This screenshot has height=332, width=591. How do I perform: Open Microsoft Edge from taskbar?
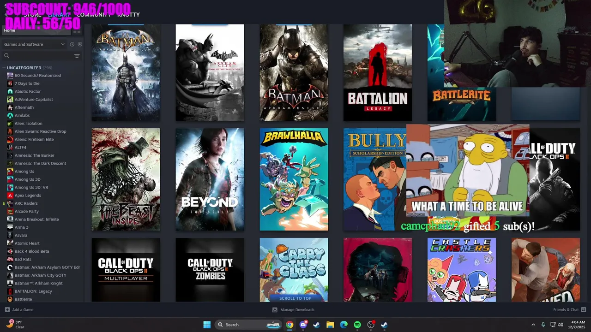(x=344, y=325)
